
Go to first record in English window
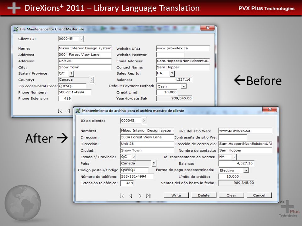click(60, 111)
